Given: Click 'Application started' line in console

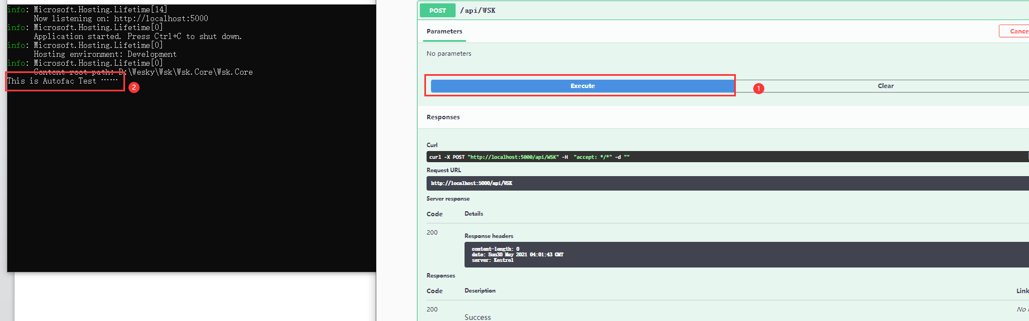Looking at the screenshot, I should (137, 36).
